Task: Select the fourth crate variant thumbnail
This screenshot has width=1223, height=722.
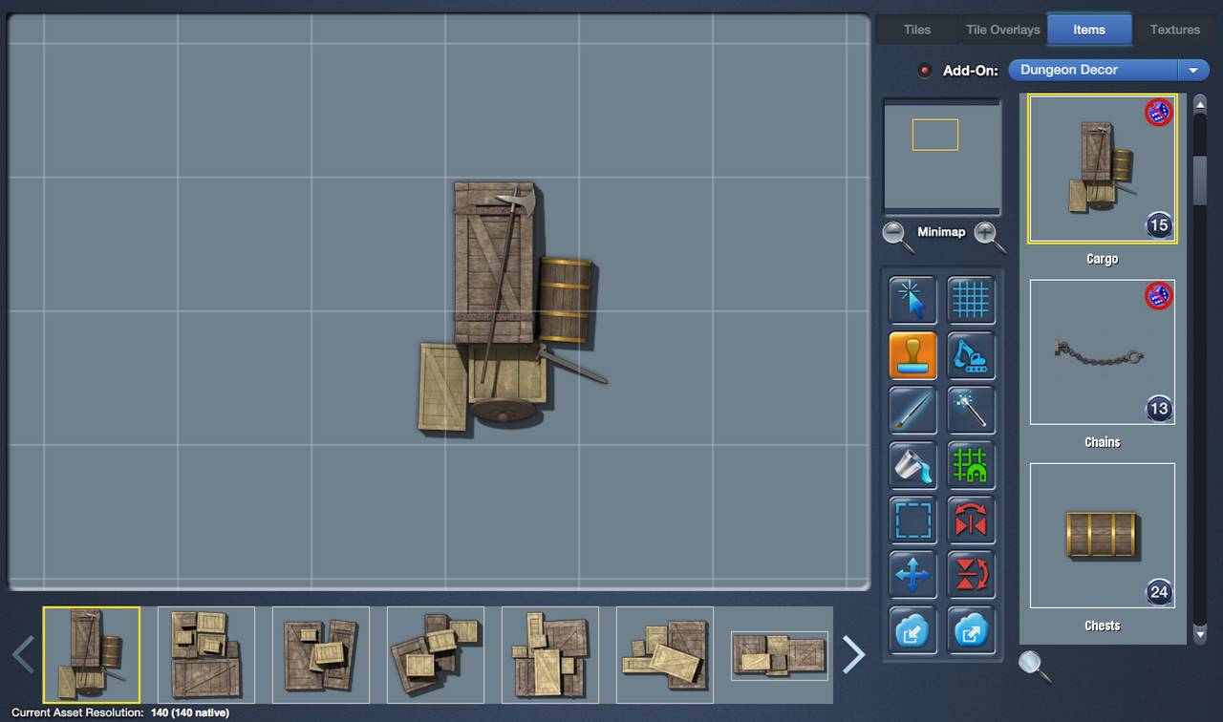Action: coord(436,655)
